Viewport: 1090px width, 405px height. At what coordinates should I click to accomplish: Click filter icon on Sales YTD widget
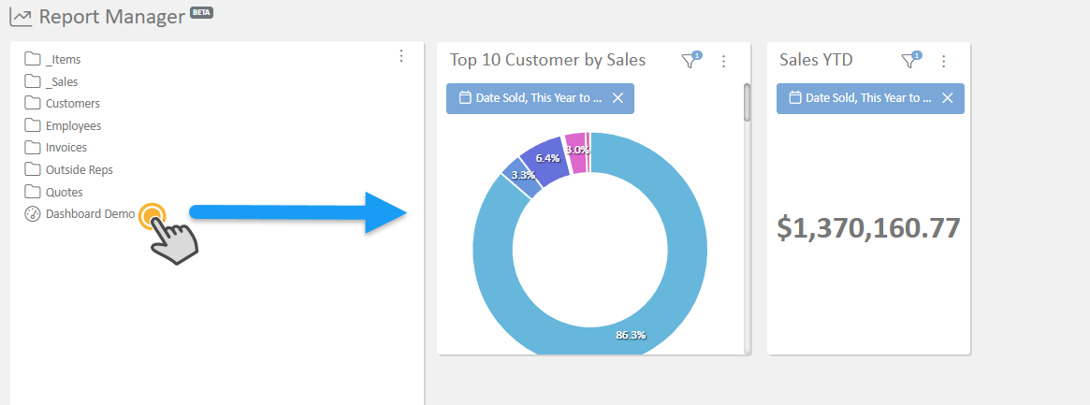pyautogui.click(x=909, y=61)
